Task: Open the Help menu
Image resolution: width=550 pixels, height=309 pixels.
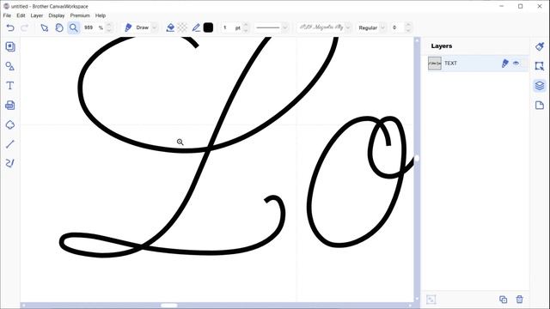Action: [x=101, y=15]
